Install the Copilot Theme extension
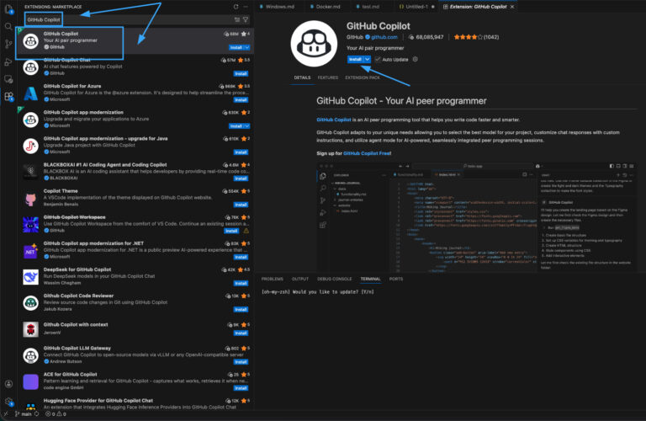This screenshot has width=646, height=421. [x=241, y=205]
